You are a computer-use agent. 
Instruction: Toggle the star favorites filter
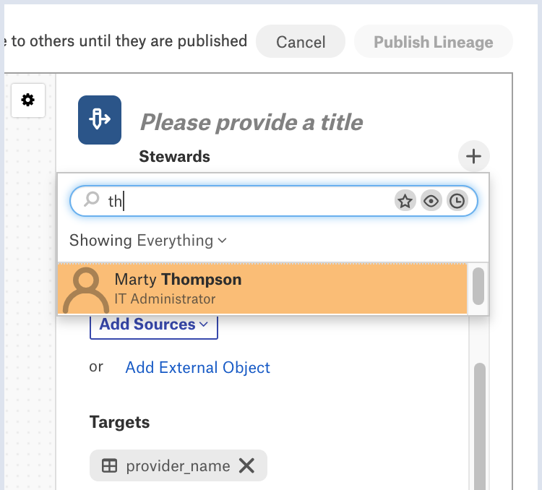tap(405, 201)
